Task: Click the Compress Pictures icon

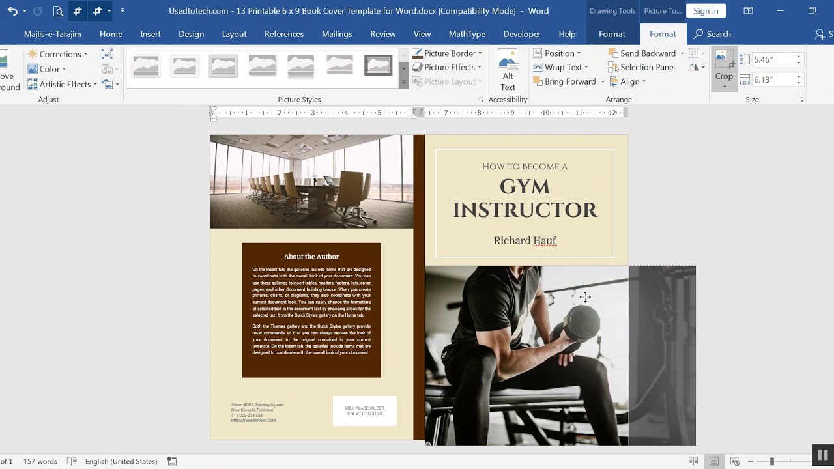Action: coord(108,54)
